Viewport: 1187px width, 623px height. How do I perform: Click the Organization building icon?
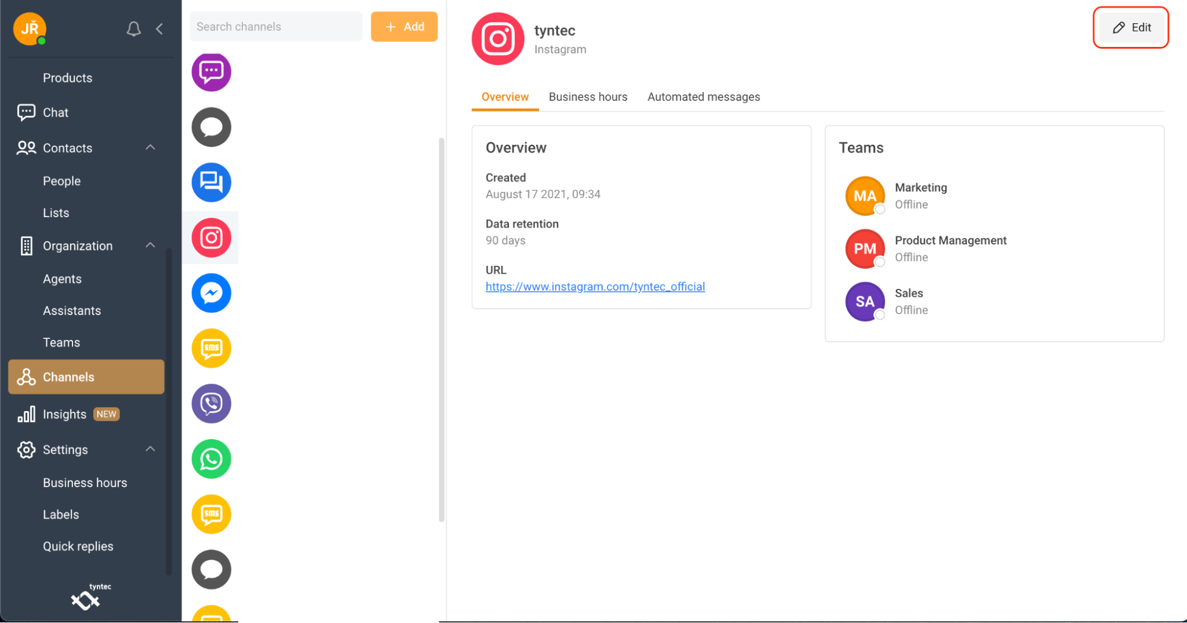point(26,246)
